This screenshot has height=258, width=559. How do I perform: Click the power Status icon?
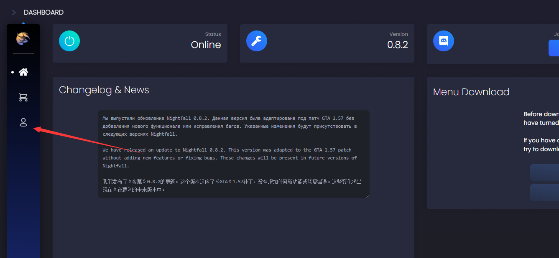69,41
